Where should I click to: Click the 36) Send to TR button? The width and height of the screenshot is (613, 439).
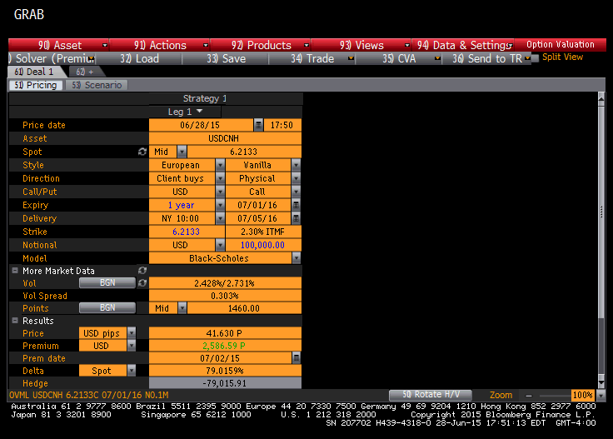[x=487, y=58]
